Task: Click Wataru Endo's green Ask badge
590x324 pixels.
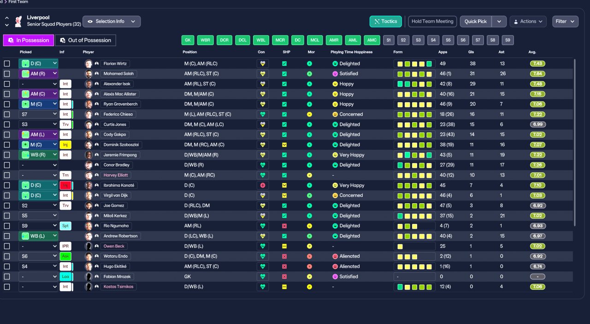Action: pos(65,256)
